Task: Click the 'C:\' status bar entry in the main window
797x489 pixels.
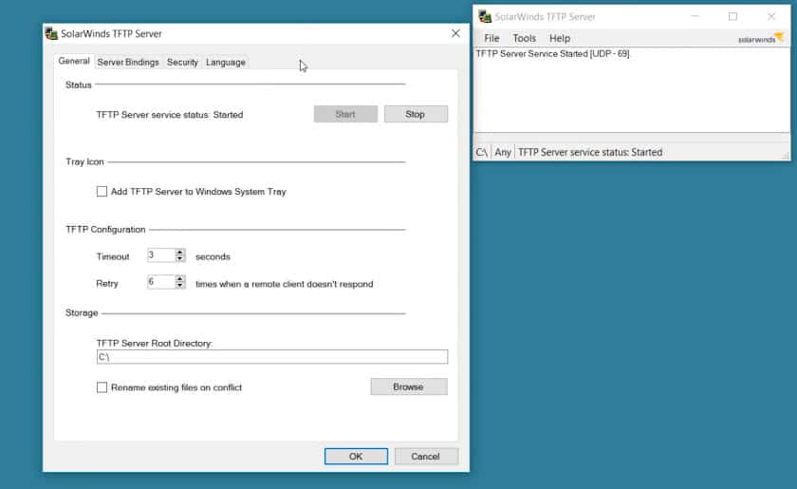Action: tap(482, 152)
